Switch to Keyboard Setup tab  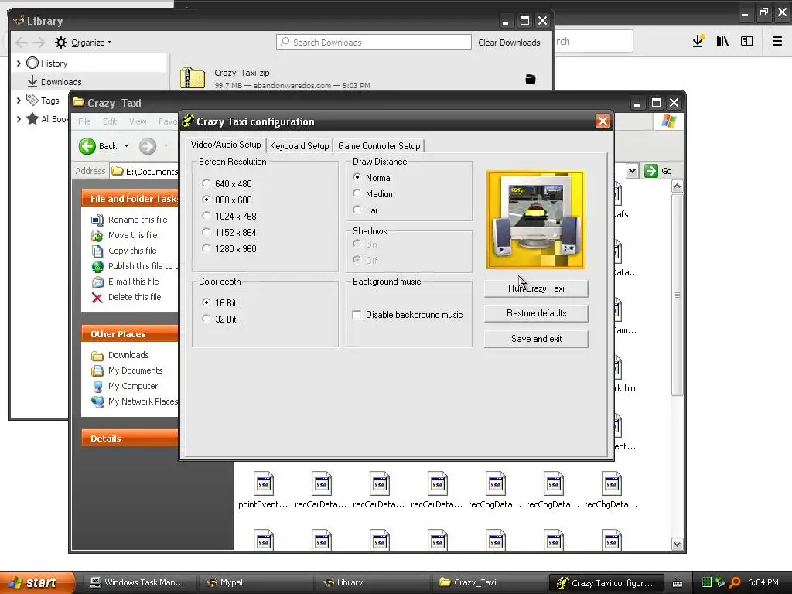click(x=299, y=146)
